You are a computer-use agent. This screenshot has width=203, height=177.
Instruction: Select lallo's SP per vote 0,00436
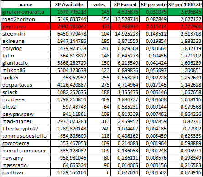point(154,56)
